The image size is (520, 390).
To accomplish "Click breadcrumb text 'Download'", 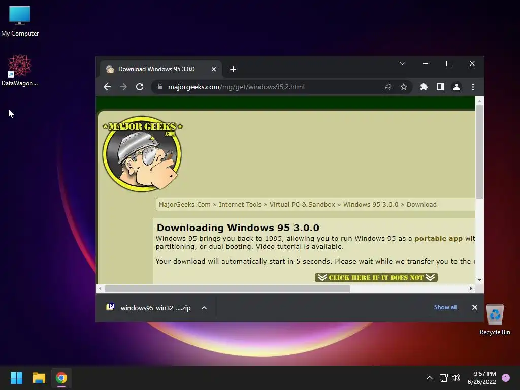I will pos(421,204).
